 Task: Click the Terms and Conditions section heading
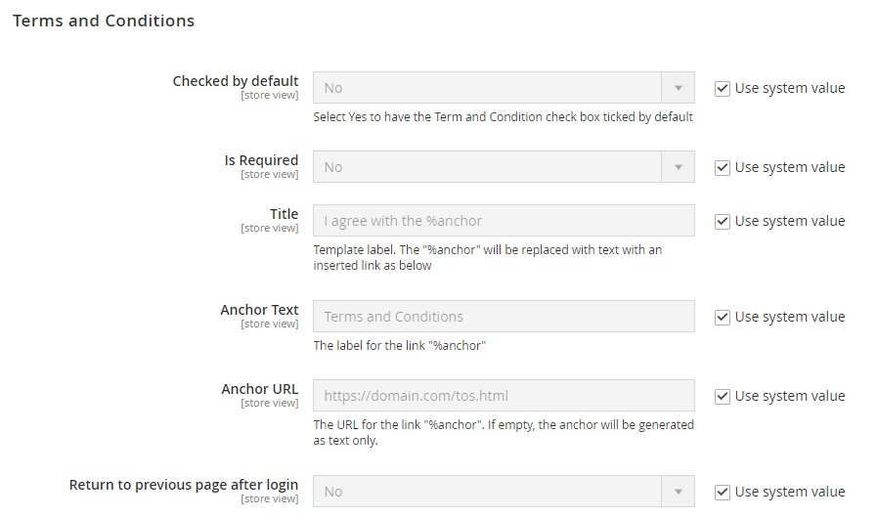(104, 21)
